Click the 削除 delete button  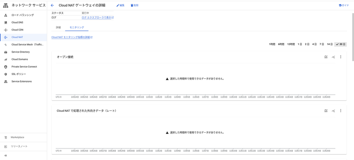pyautogui.click(x=135, y=5)
